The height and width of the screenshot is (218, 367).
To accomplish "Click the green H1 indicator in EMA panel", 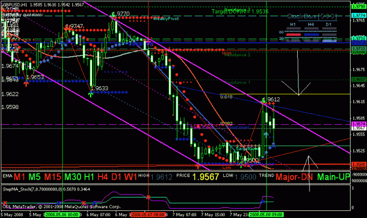I will [89, 177].
